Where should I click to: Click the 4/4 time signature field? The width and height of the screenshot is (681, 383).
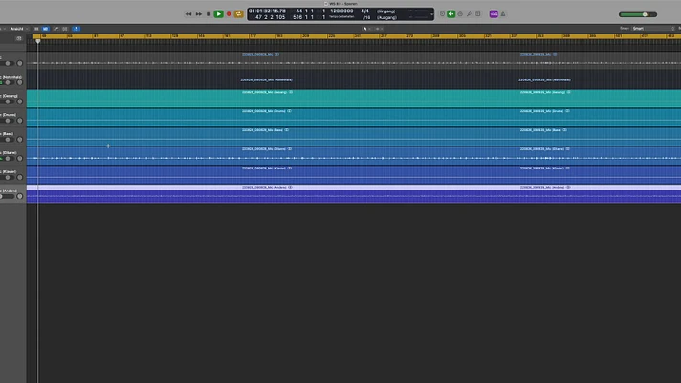coord(364,11)
